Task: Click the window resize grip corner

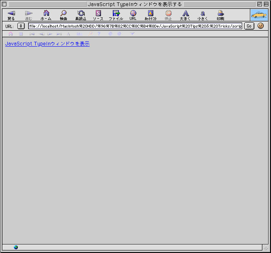Action: (x=266, y=248)
